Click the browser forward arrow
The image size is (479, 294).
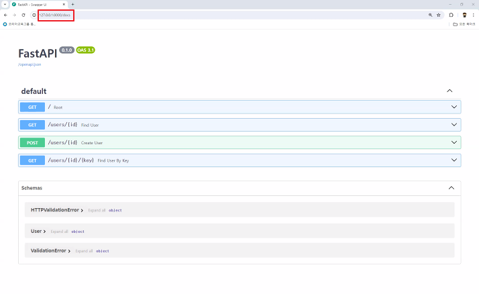14,15
